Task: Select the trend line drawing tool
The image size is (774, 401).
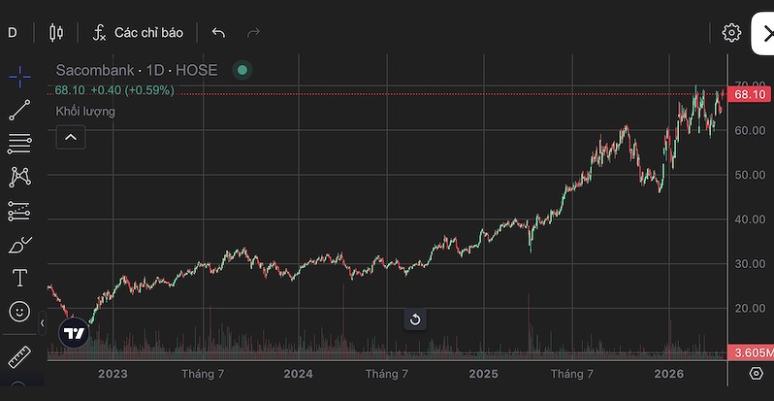Action: tap(19, 111)
